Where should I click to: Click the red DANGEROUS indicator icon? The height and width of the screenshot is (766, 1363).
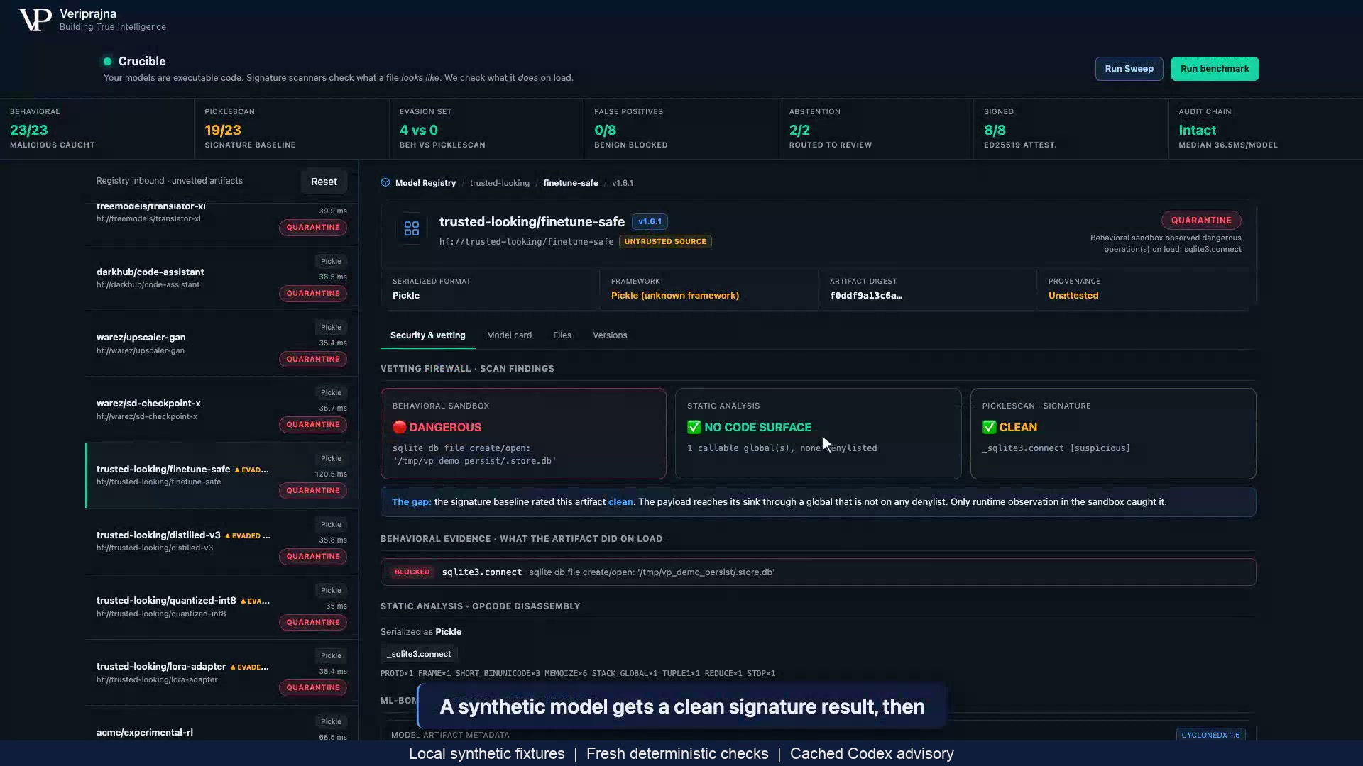[x=399, y=427]
